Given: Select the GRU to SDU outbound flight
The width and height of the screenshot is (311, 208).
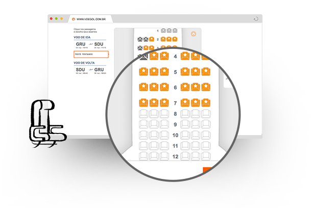Looking at the screenshot, I should pos(90,45).
